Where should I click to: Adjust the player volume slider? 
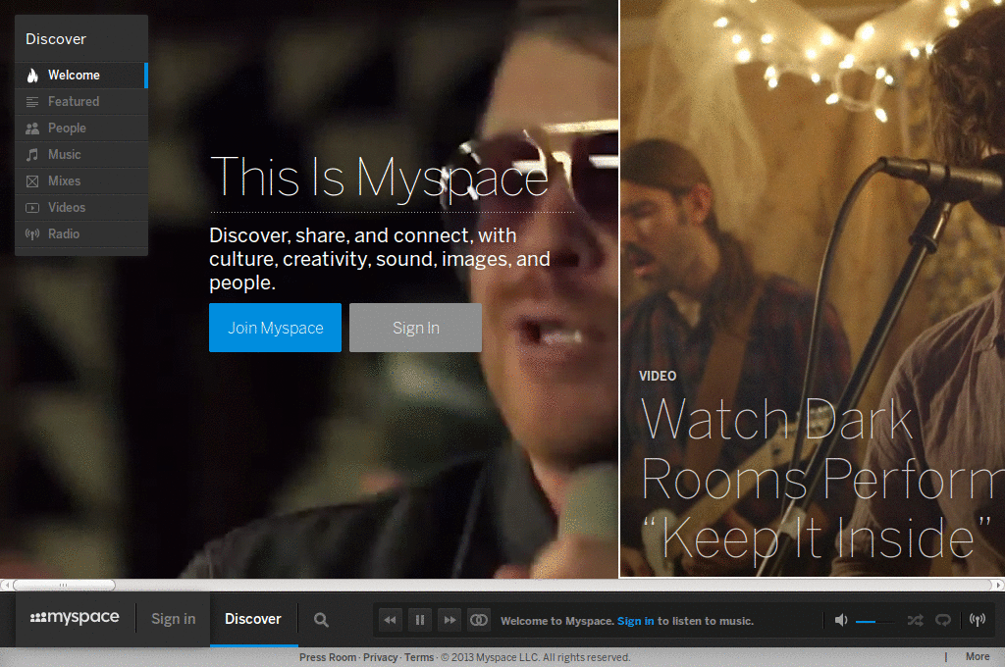pyautogui.click(x=874, y=621)
